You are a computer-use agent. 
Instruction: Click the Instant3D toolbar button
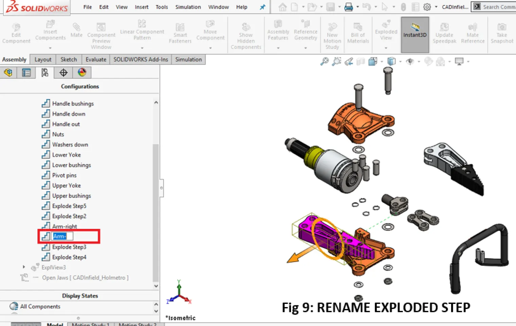click(414, 35)
